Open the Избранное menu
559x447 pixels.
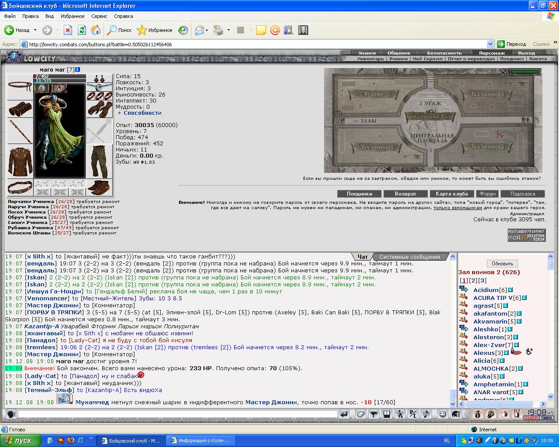tap(72, 16)
